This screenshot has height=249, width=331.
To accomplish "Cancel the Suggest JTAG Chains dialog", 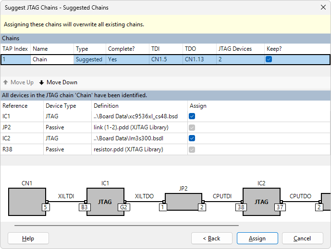I will [x=302, y=238].
